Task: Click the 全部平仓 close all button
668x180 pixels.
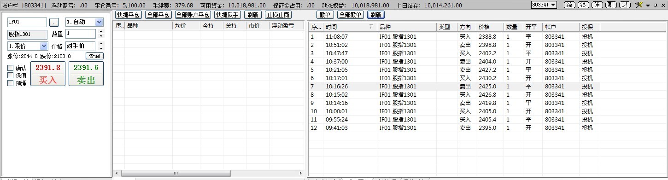Action: coord(158,15)
